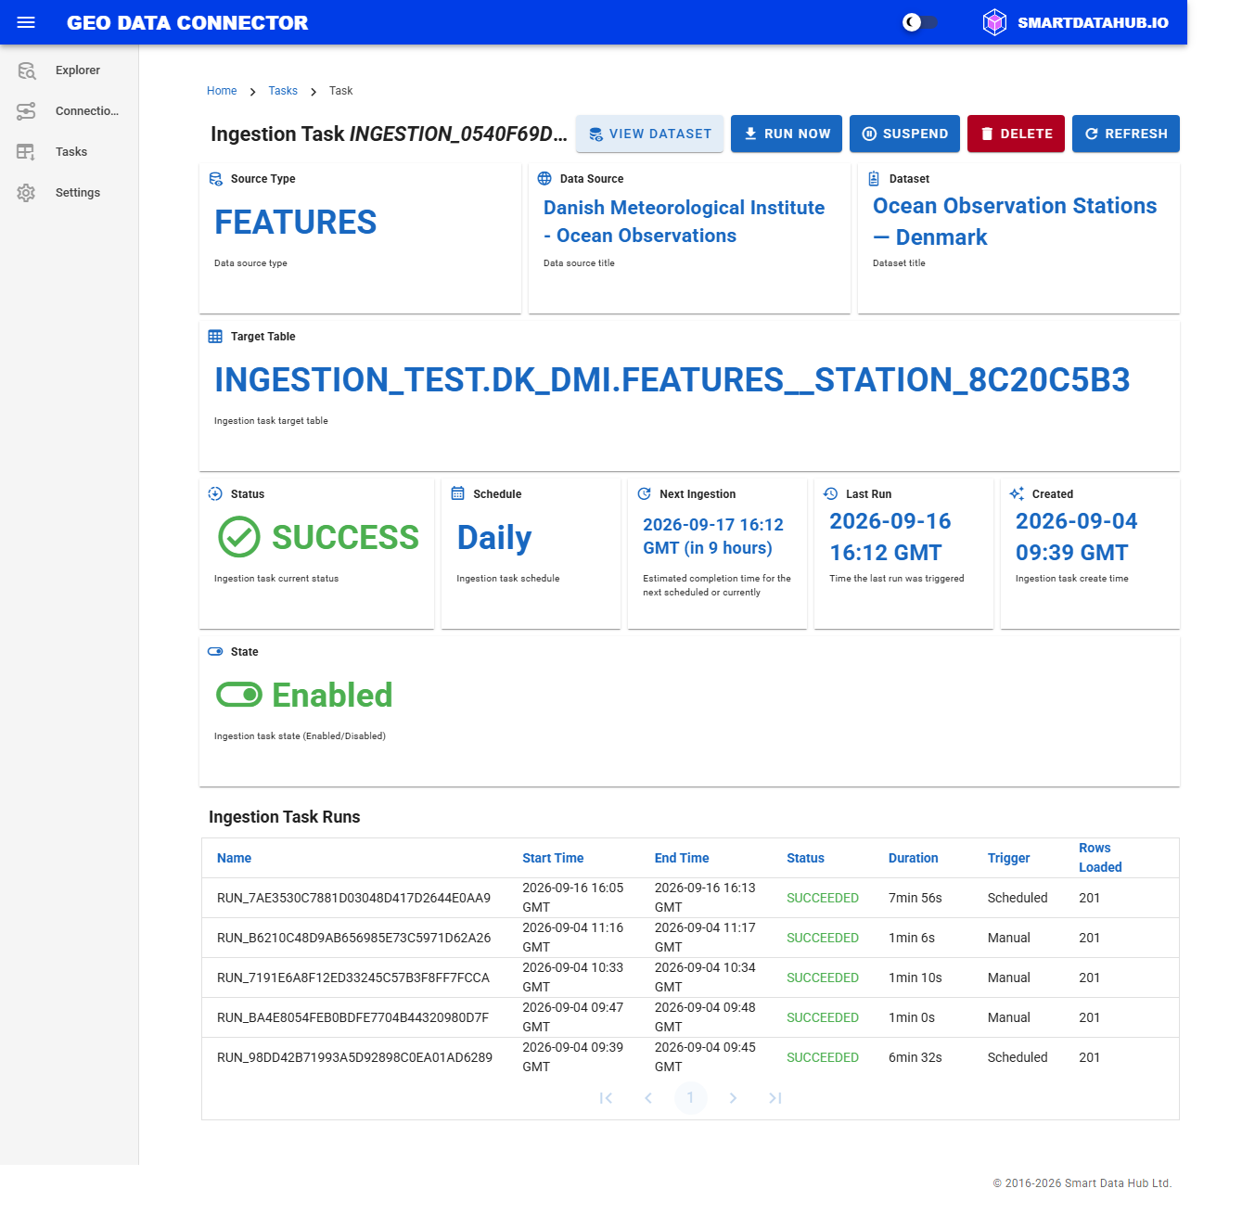Open Connections in the sidebar
Viewport: 1242px width, 1227px height.
69,111
